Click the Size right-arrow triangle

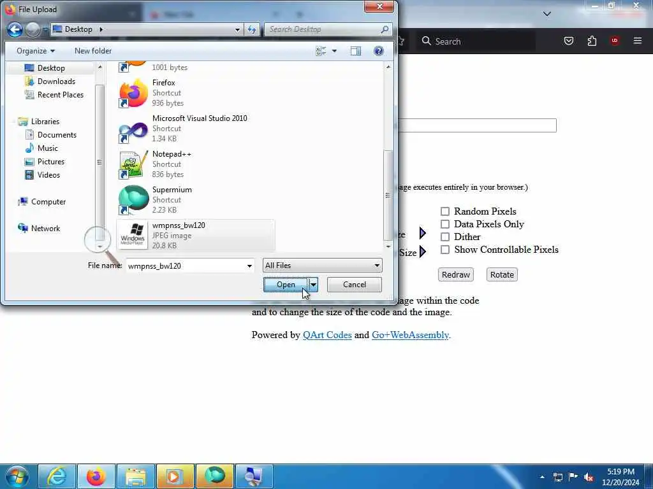[423, 252]
